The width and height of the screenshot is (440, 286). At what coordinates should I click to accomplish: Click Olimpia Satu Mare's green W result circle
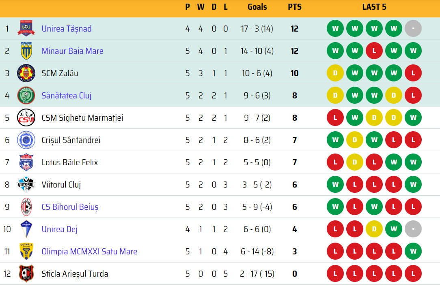click(413, 252)
